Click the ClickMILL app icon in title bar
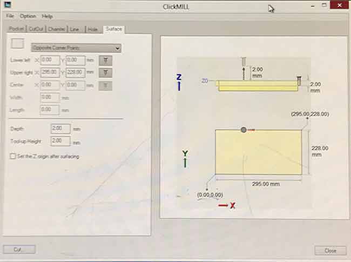This screenshot has height=262, width=351. [x=8, y=5]
